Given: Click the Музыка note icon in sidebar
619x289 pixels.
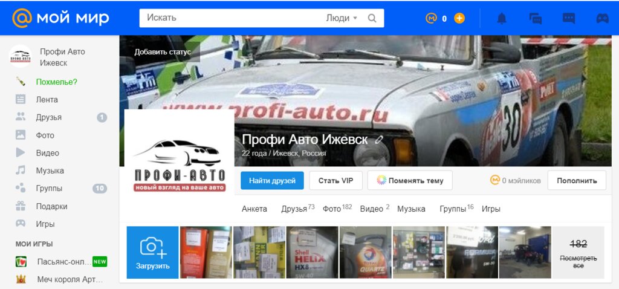Looking at the screenshot, I should tap(21, 170).
